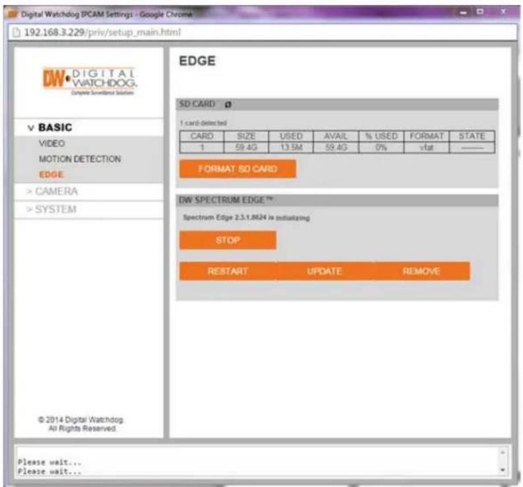Click the Chrome window favicon icon
The image size is (523, 487).
click(x=13, y=14)
